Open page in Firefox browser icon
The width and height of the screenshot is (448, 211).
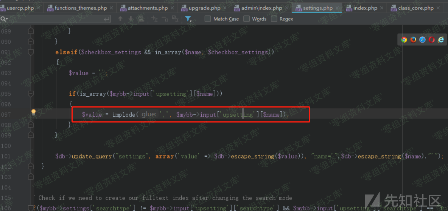pyautogui.click(x=413, y=40)
